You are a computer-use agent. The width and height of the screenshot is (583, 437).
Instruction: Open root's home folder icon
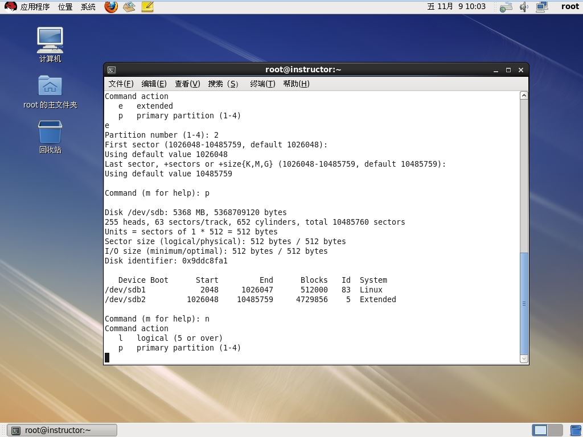(x=50, y=92)
